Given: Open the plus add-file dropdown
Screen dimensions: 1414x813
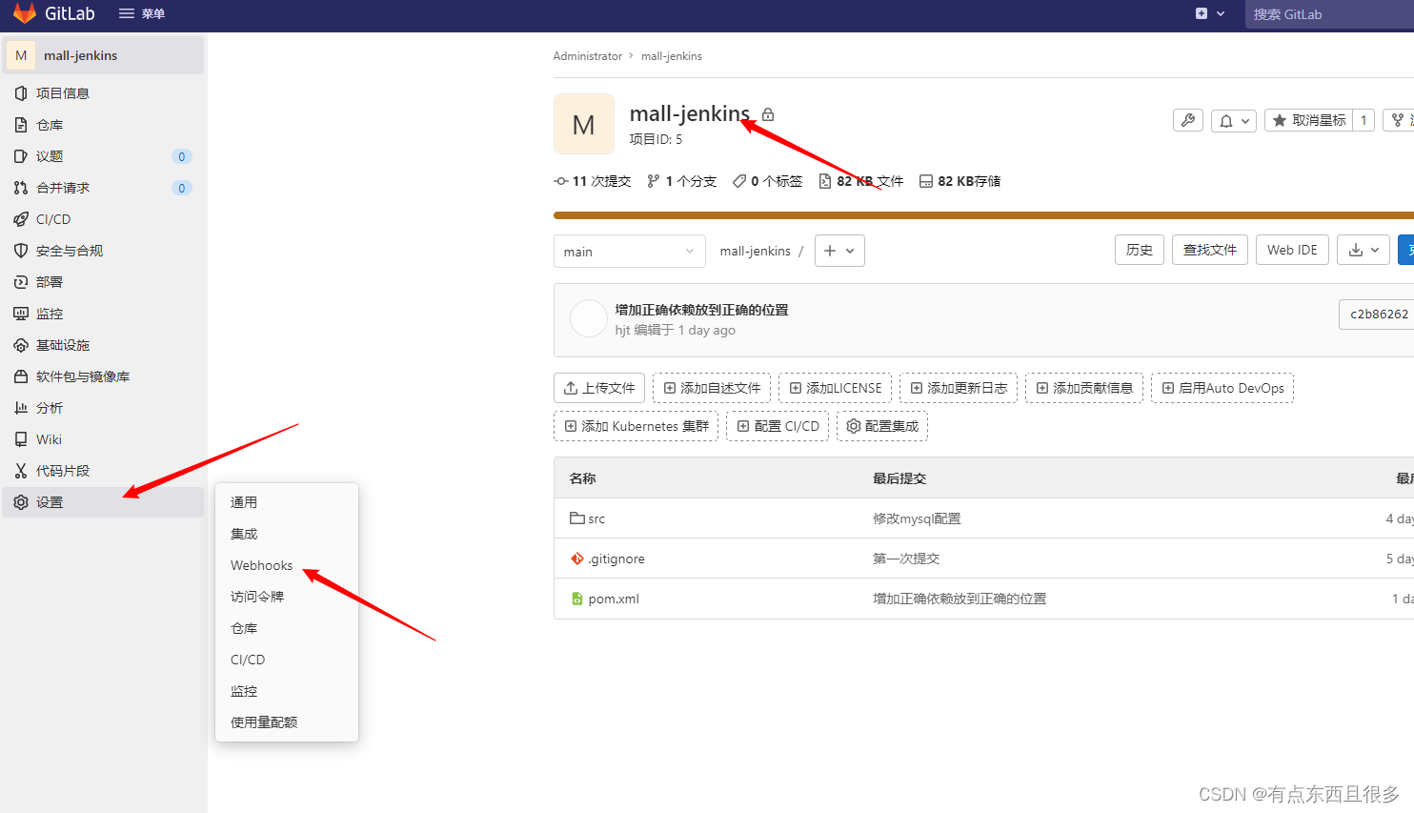Looking at the screenshot, I should (x=839, y=251).
